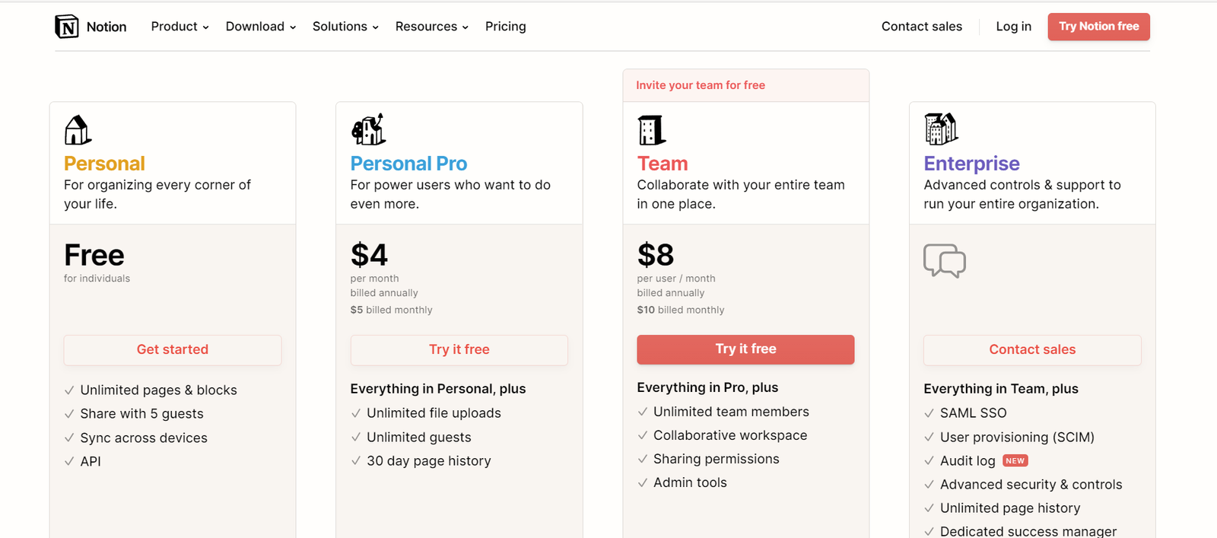Click checkmark beside Sharing permissions

click(x=643, y=459)
